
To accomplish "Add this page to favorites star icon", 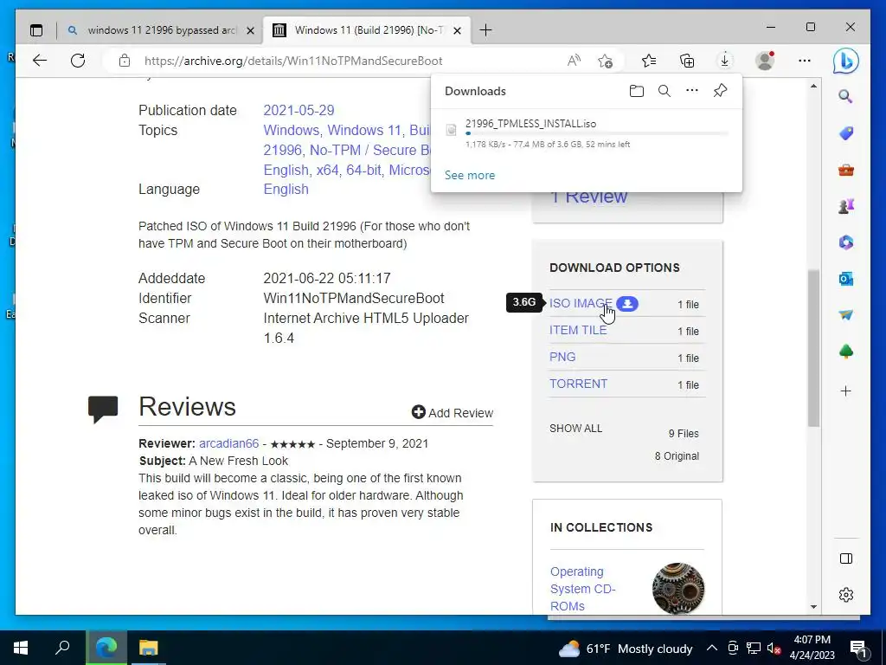I will tap(605, 61).
